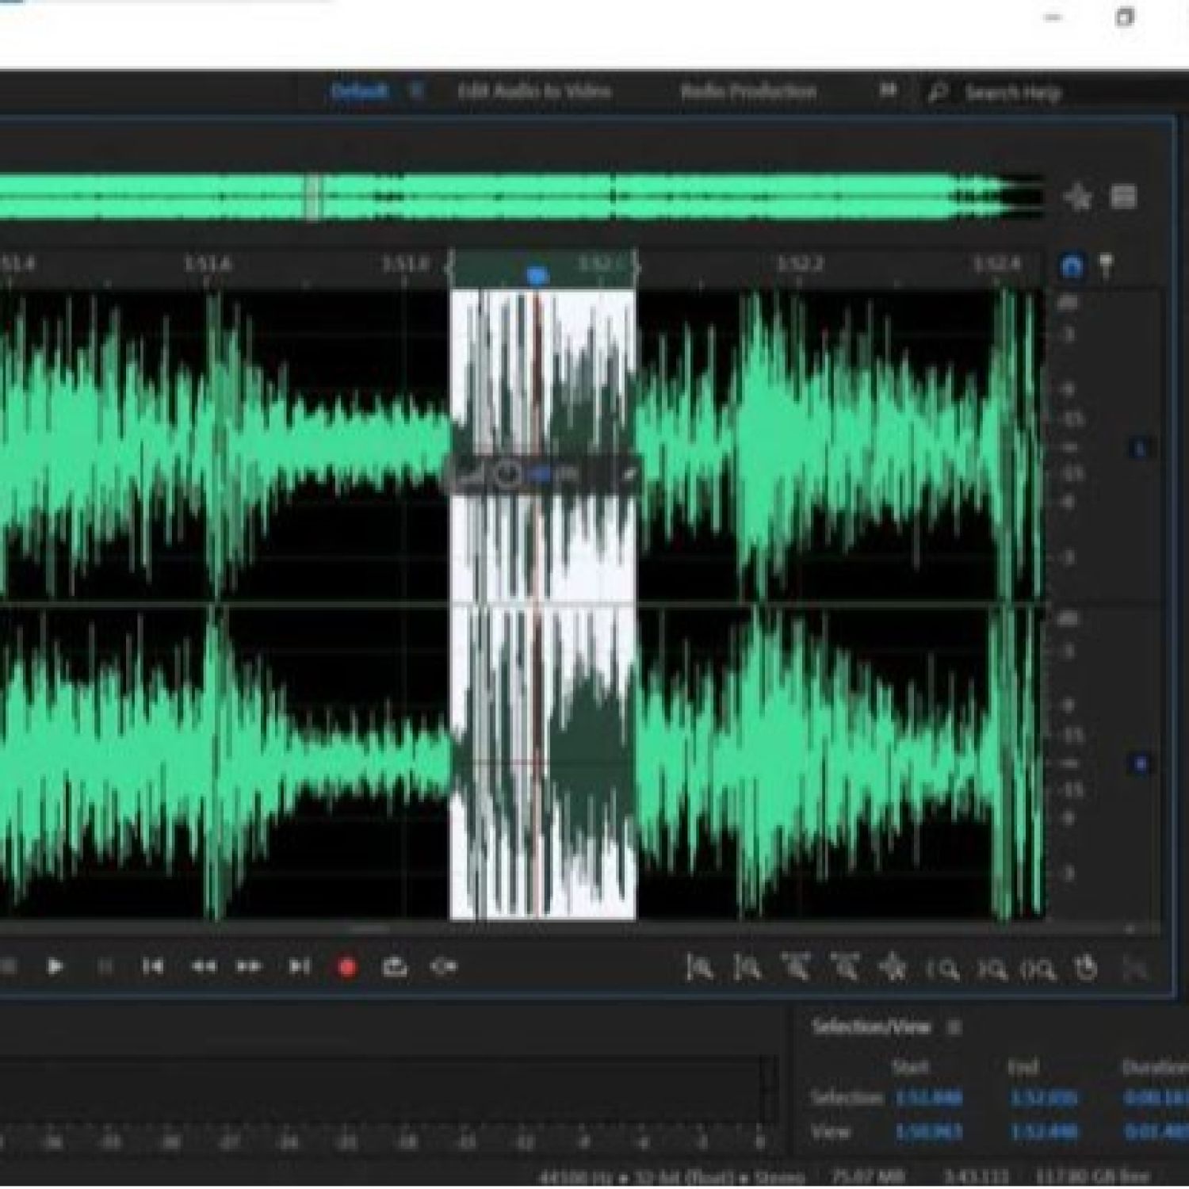Image resolution: width=1189 pixels, height=1189 pixels.
Task: Toggle Loop Playback button
Action: coord(395,967)
